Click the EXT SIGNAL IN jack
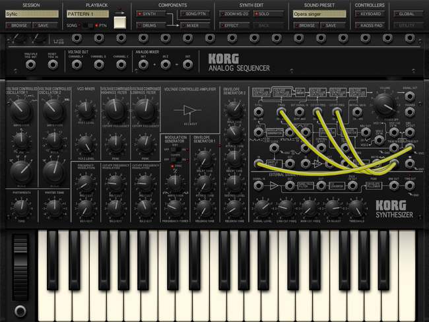 300,112
